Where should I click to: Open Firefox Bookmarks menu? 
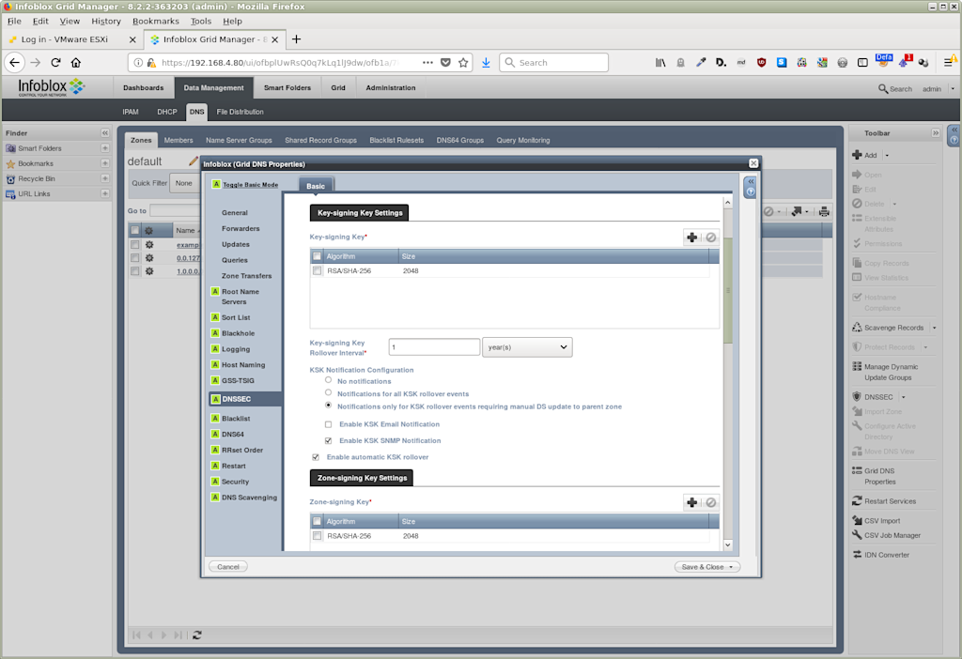pos(156,21)
